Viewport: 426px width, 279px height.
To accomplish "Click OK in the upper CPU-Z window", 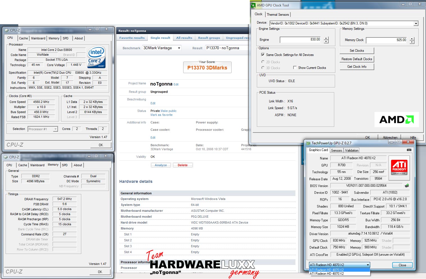I will pyautogui.click(x=101, y=145).
